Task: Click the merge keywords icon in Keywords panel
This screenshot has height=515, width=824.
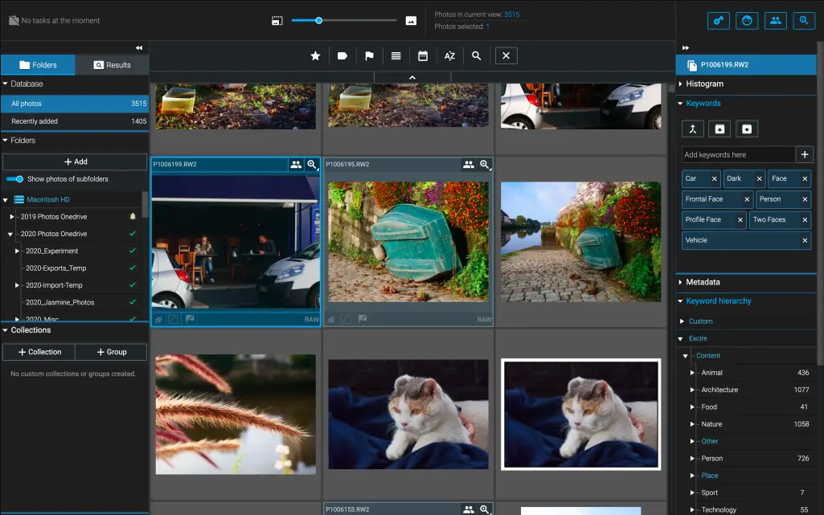Action: coord(693,129)
